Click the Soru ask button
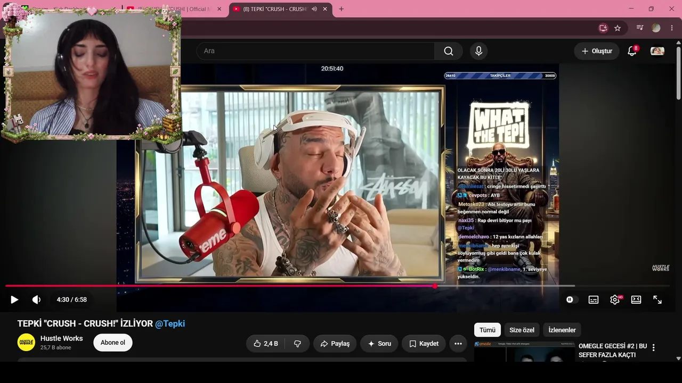 [379, 344]
